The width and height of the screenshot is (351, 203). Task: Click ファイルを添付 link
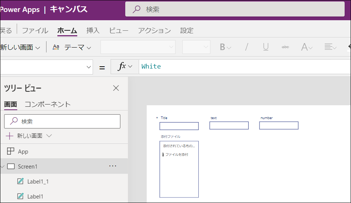point(177,154)
